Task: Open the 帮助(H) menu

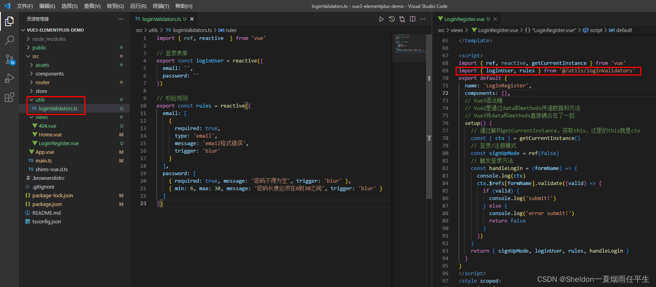Action: [x=183, y=6]
